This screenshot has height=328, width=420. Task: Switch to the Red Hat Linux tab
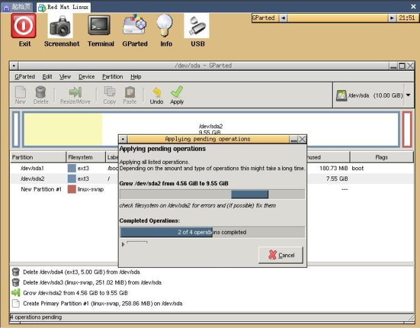coord(64,8)
